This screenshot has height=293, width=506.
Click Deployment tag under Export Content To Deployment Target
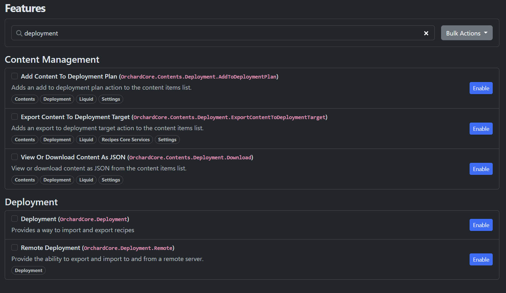click(57, 140)
